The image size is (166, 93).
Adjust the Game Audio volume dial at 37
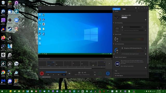pos(117,39)
